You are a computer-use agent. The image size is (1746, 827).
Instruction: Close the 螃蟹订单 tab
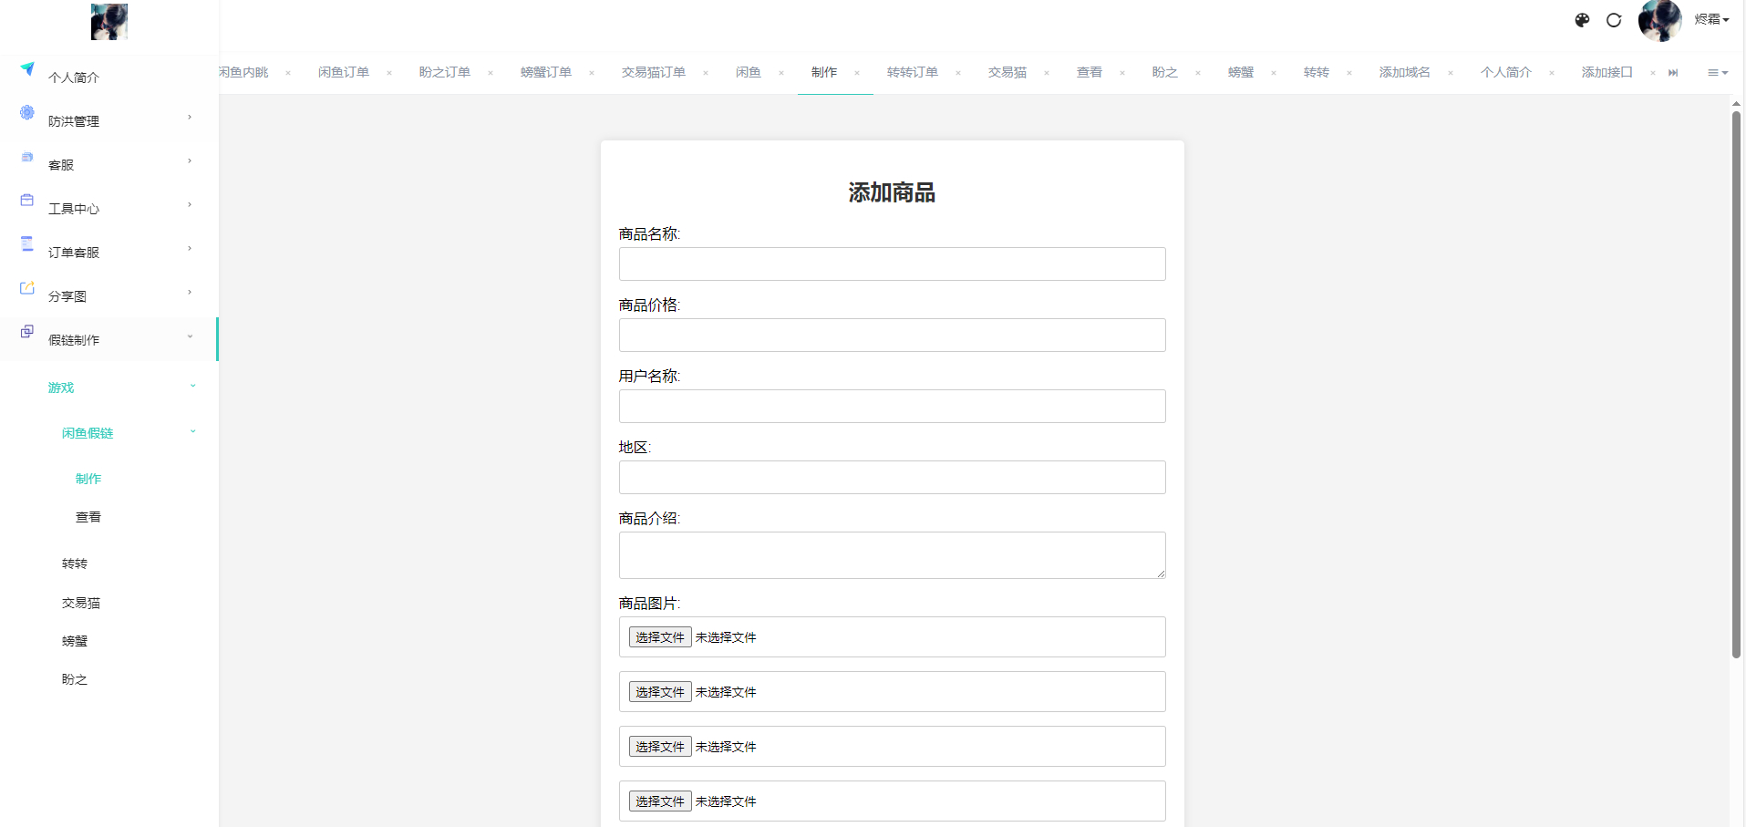coord(592,72)
